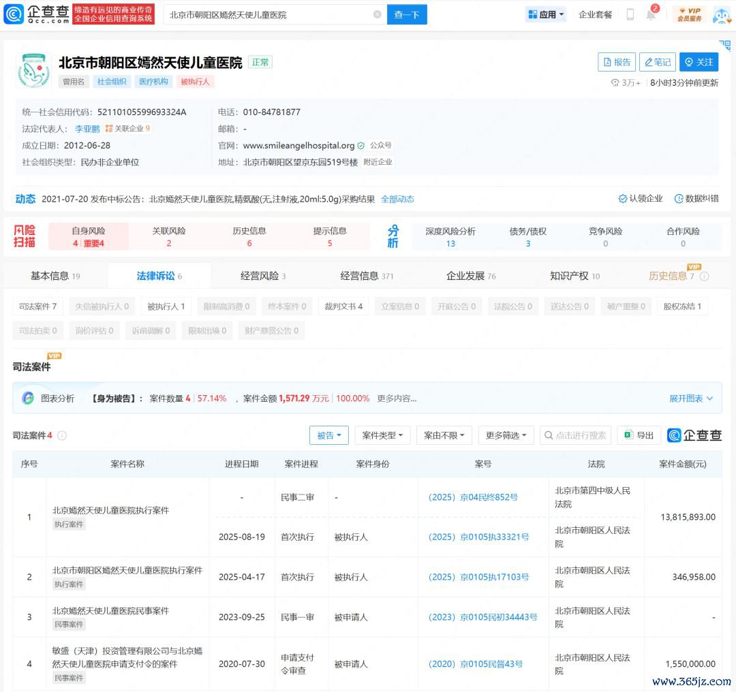Click the 曾用名 tag
Viewport: 736px width, 692px height.
click(74, 82)
